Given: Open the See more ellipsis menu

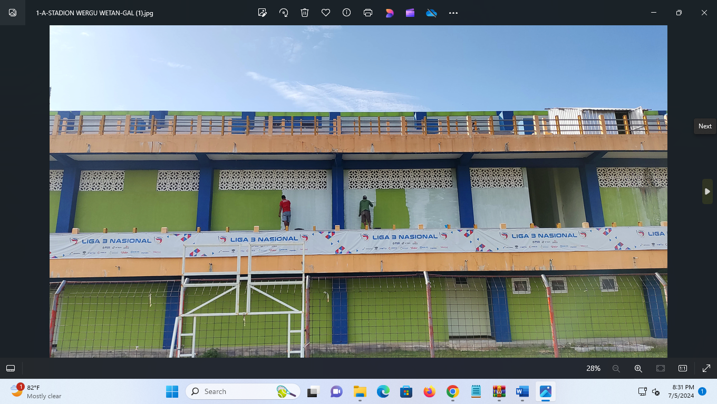Looking at the screenshot, I should point(453,13).
